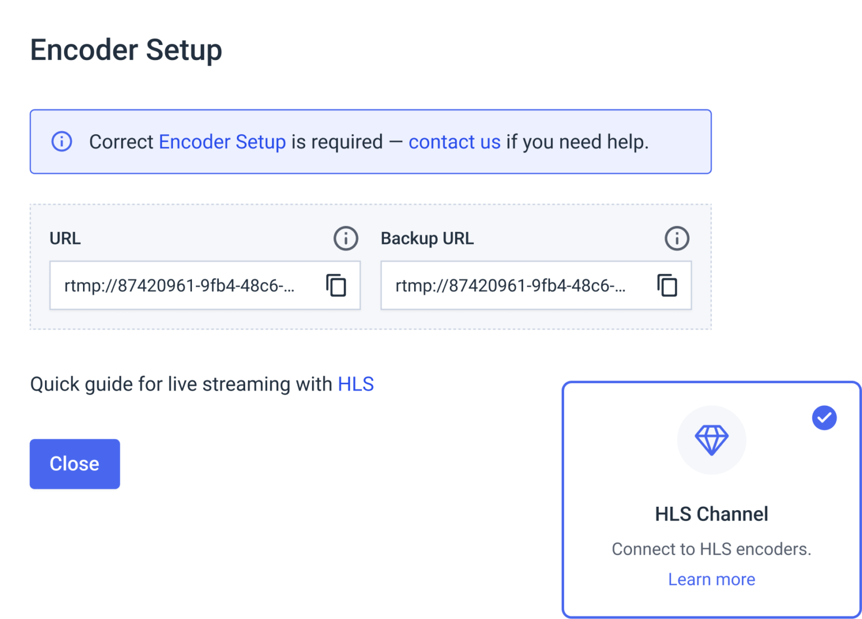Click the Connect to HLS encoders text
Screen dimensions: 862x619
(712, 549)
